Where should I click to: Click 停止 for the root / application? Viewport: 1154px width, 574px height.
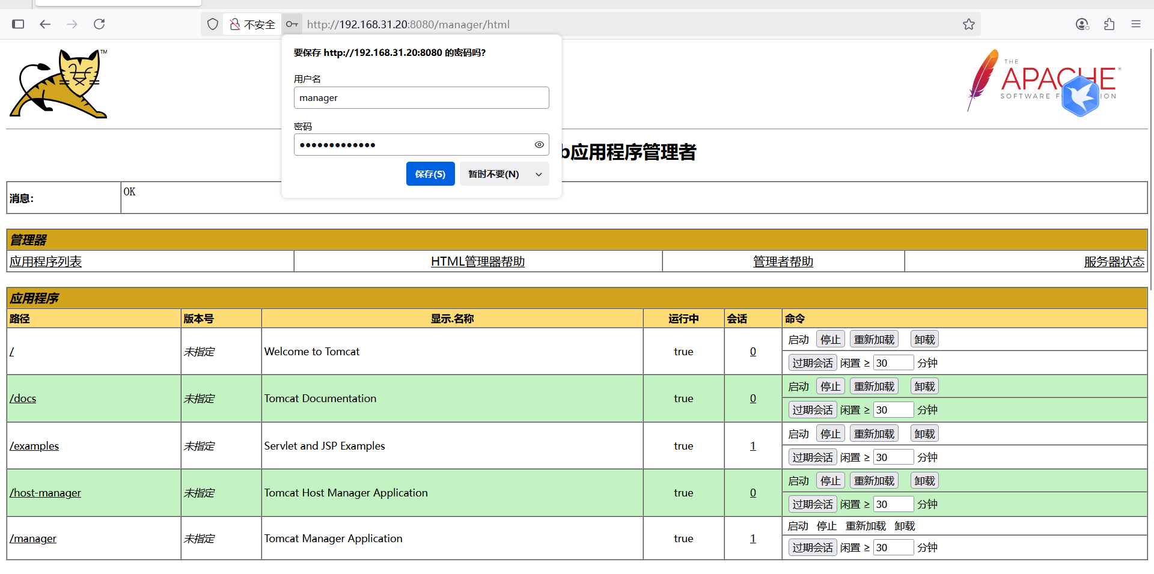[x=831, y=340]
